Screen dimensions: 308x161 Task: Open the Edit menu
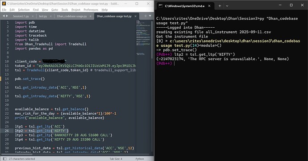(x=12, y=10)
